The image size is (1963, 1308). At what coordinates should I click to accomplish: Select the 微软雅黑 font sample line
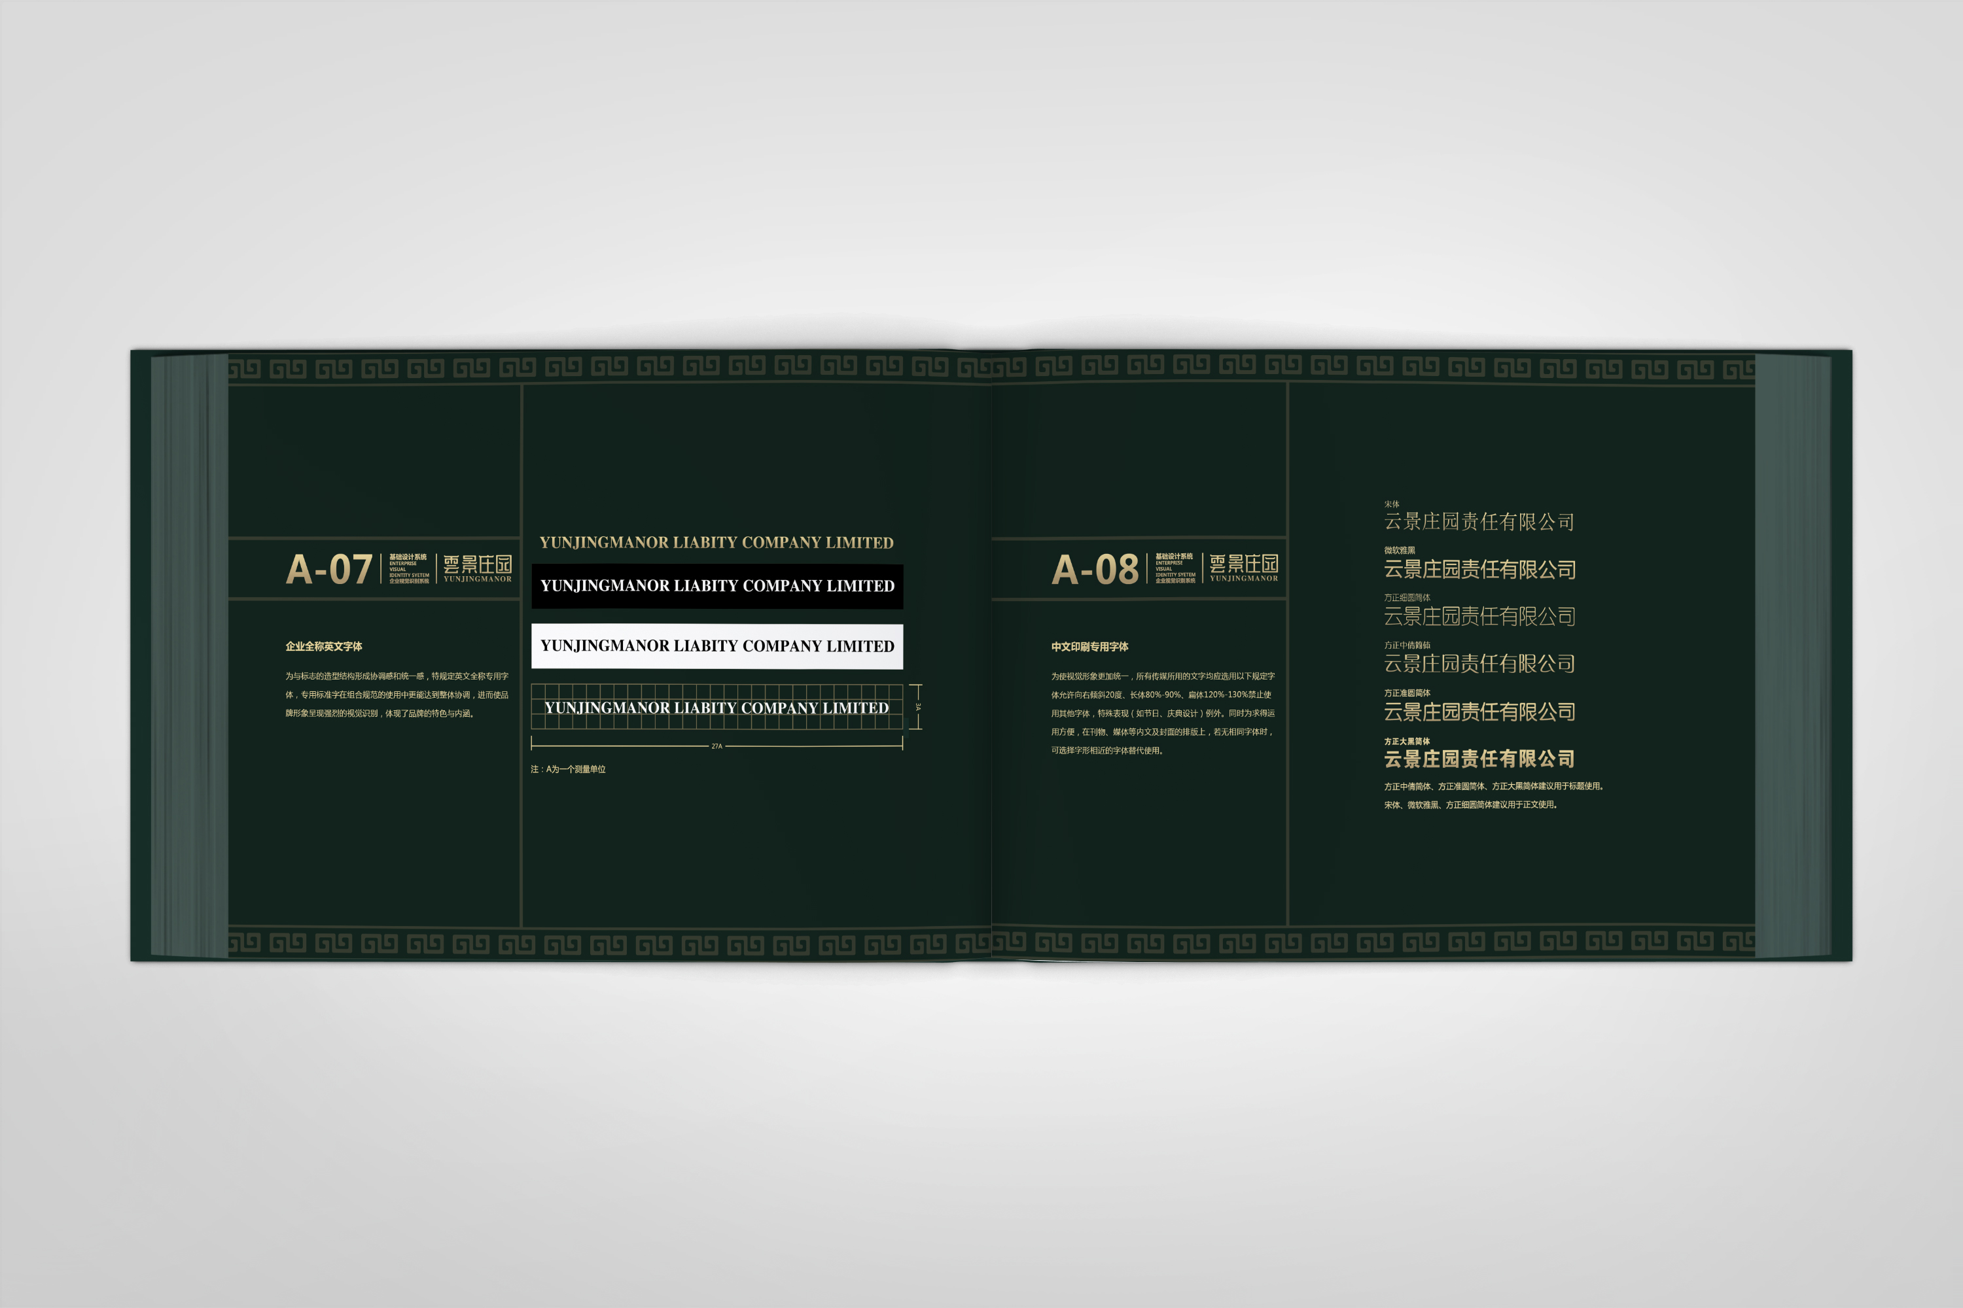coord(1479,570)
